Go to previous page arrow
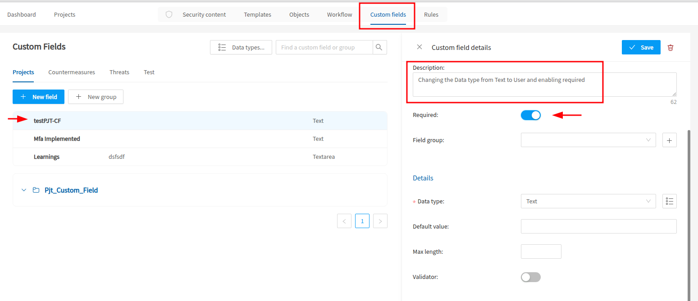This screenshot has width=698, height=301. click(x=344, y=221)
